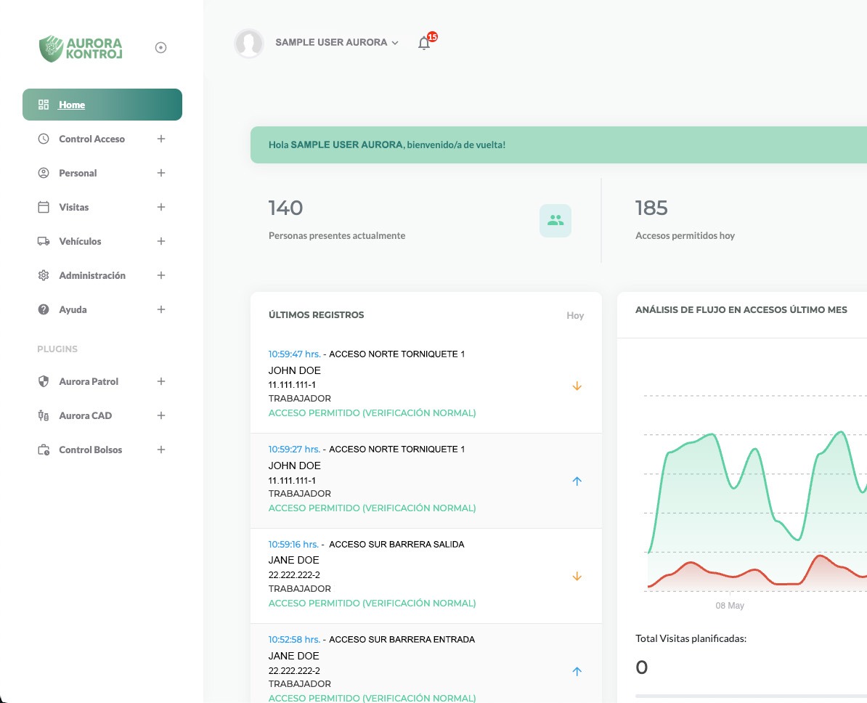
Task: Click the Vehículos truck icon
Action: 43,241
